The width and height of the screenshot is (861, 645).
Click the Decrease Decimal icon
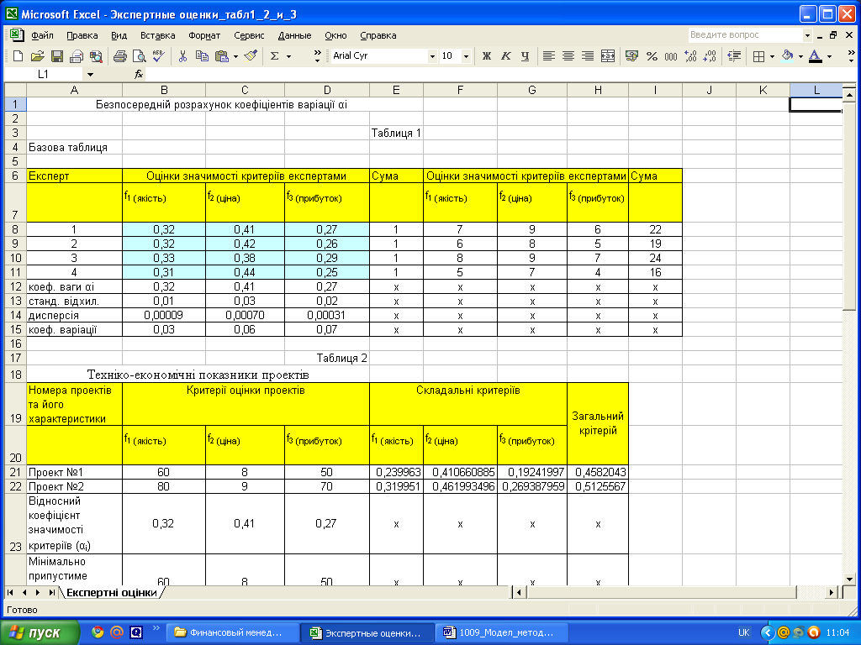[710, 56]
